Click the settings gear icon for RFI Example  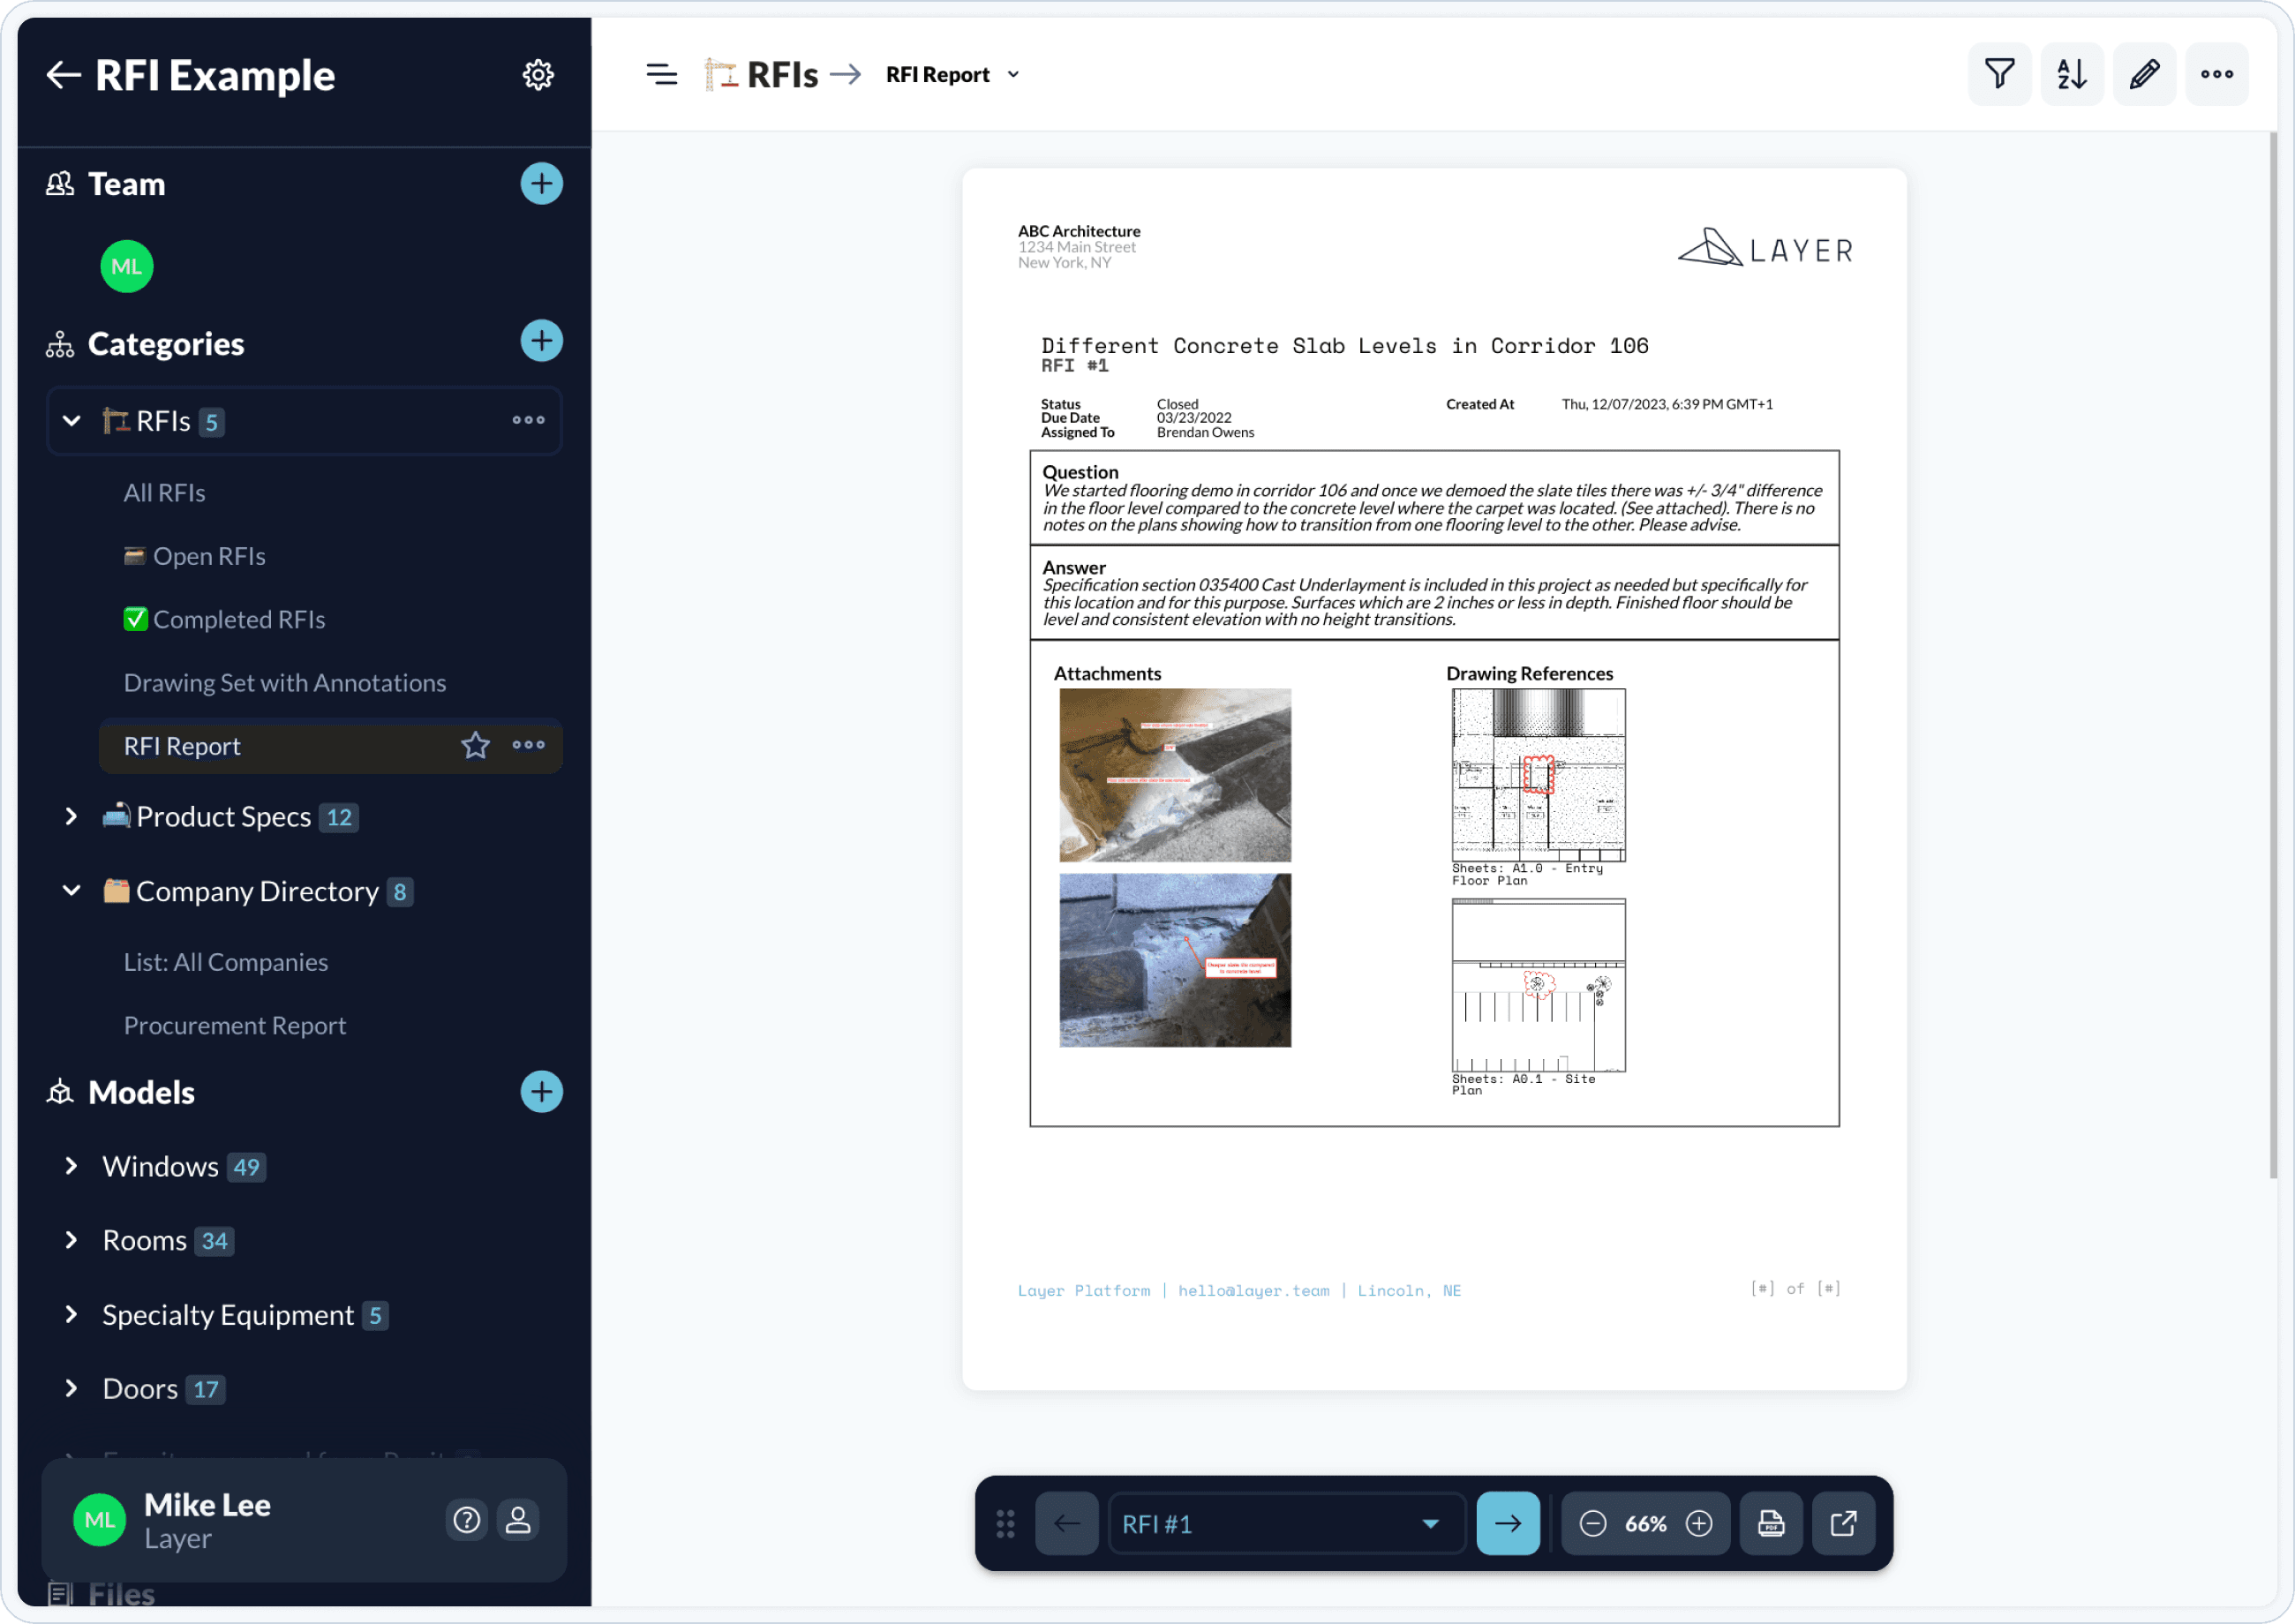pos(538,74)
